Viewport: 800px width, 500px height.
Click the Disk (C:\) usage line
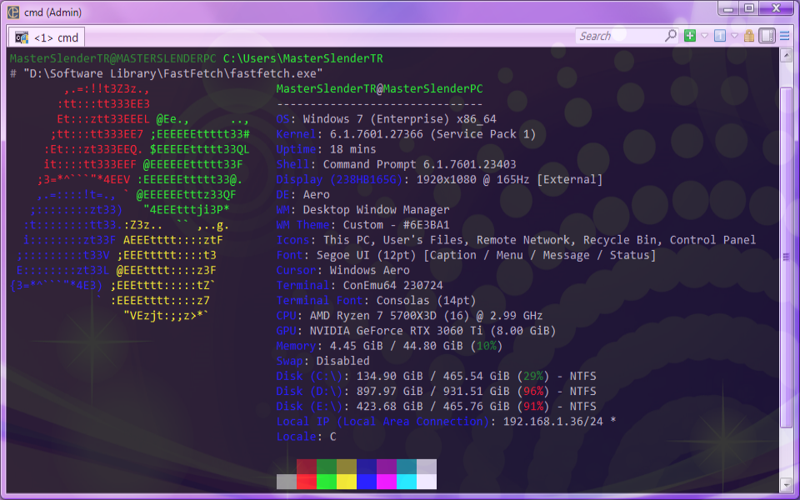[436, 376]
